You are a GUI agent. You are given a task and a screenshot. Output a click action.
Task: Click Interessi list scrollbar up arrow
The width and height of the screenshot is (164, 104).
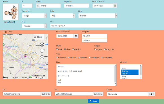141,65
